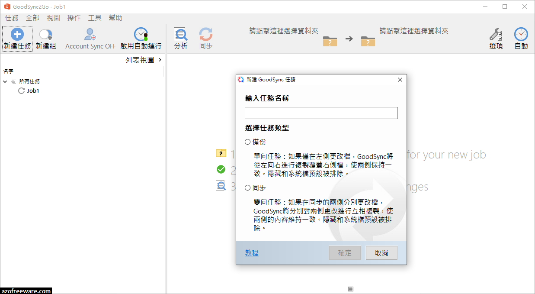This screenshot has height=294, width=535.
Task: Click the dialog's GoodSync logo icon
Action: [x=241, y=80]
